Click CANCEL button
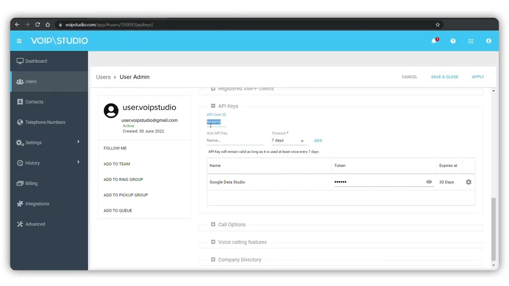 [409, 77]
